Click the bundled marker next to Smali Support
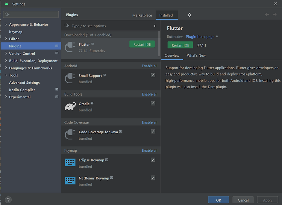 click(x=104, y=75)
